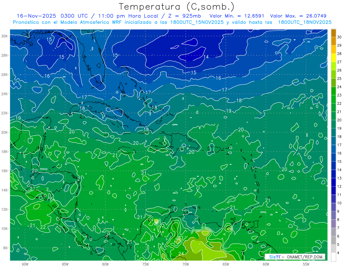Click the green colorbar swatch between 22 and 23
The width and height of the screenshot is (347, 268).
coord(333,99)
